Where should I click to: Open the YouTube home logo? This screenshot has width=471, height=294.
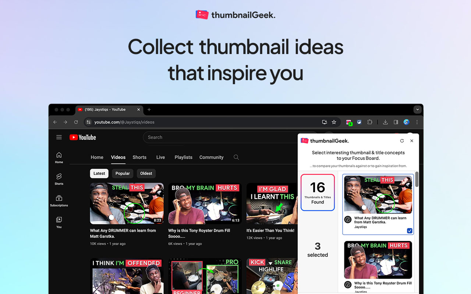tap(82, 137)
